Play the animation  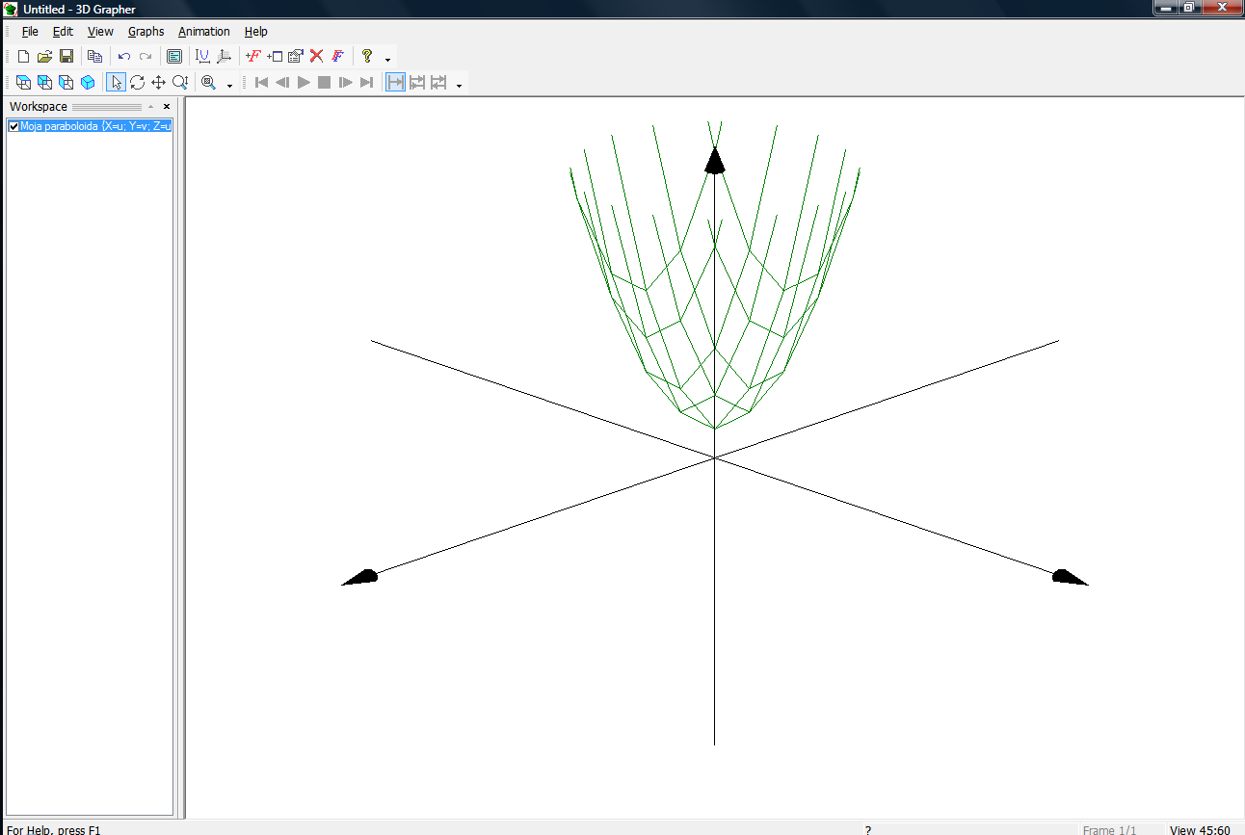[x=304, y=83]
